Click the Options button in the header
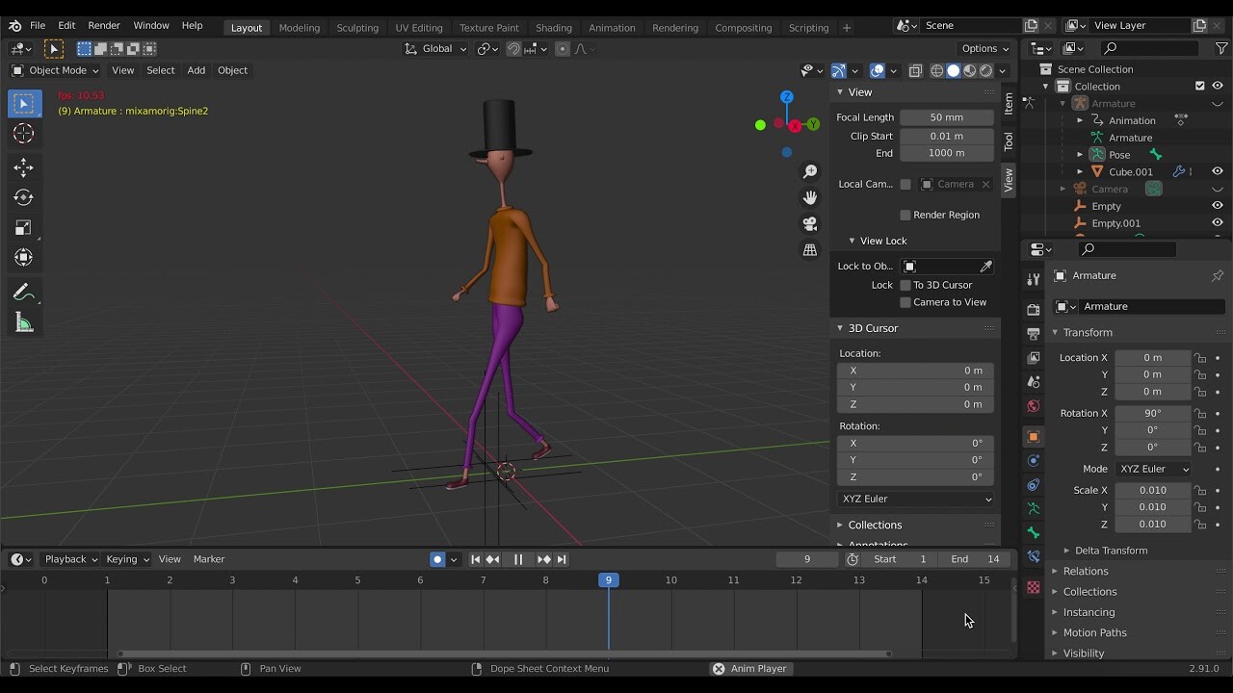1233x693 pixels. [x=984, y=48]
